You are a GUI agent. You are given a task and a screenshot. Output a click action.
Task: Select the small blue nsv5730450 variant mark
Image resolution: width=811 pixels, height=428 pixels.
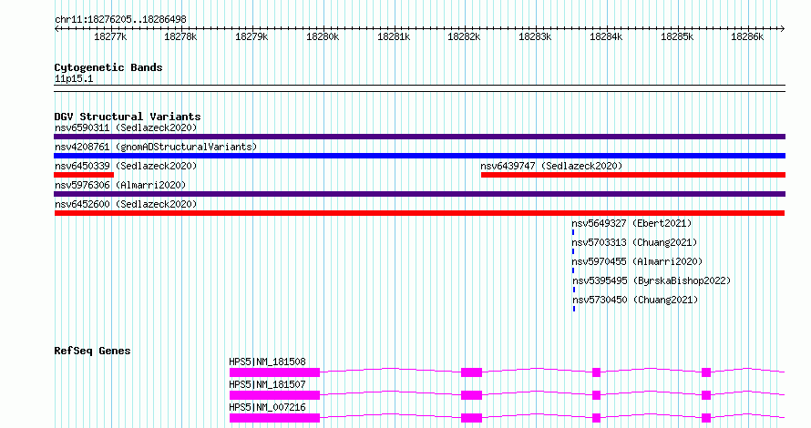click(x=573, y=309)
